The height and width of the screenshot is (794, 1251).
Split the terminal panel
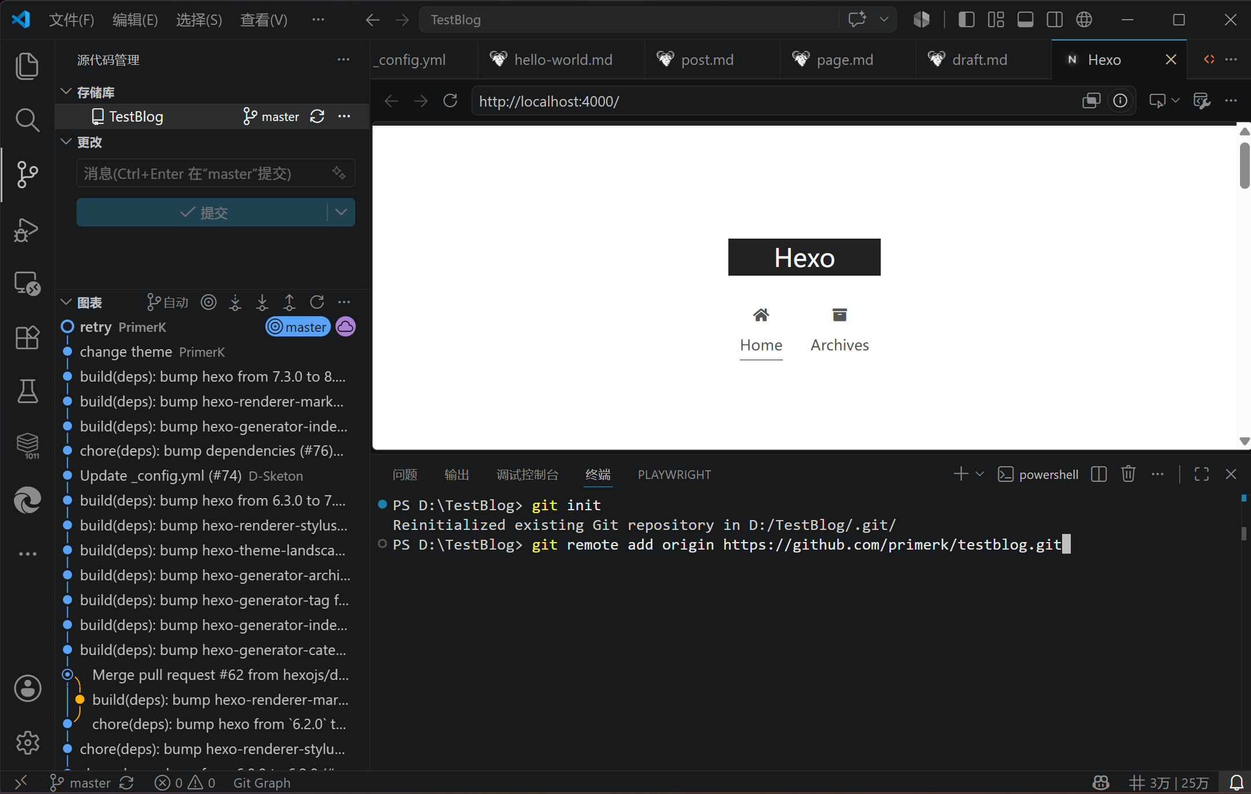pyautogui.click(x=1099, y=474)
